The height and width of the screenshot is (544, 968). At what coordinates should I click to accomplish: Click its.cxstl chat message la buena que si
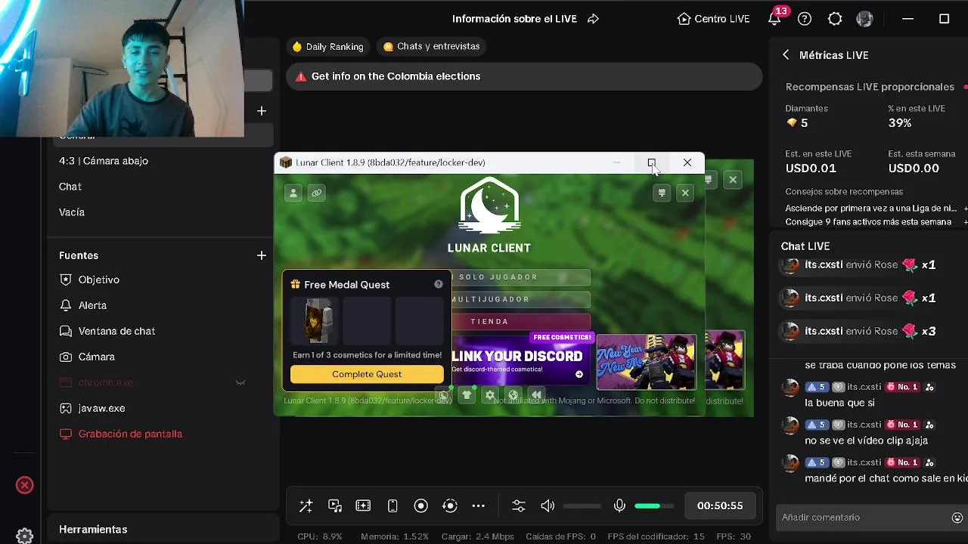(x=839, y=403)
